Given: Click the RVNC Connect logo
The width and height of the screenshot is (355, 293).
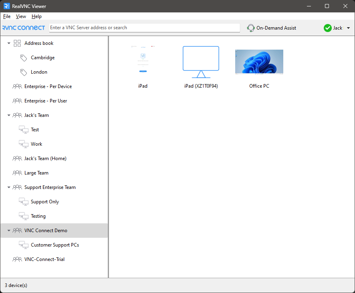Looking at the screenshot, I should coord(24,28).
